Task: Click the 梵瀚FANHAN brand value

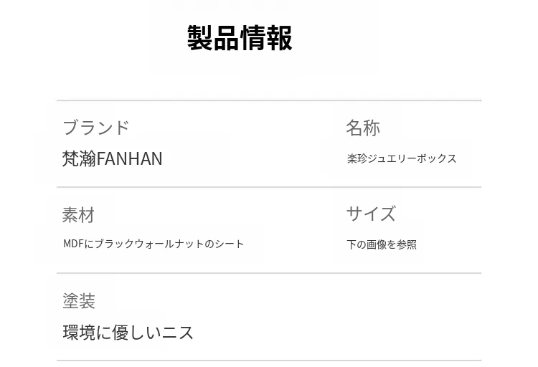Action: coord(113,158)
